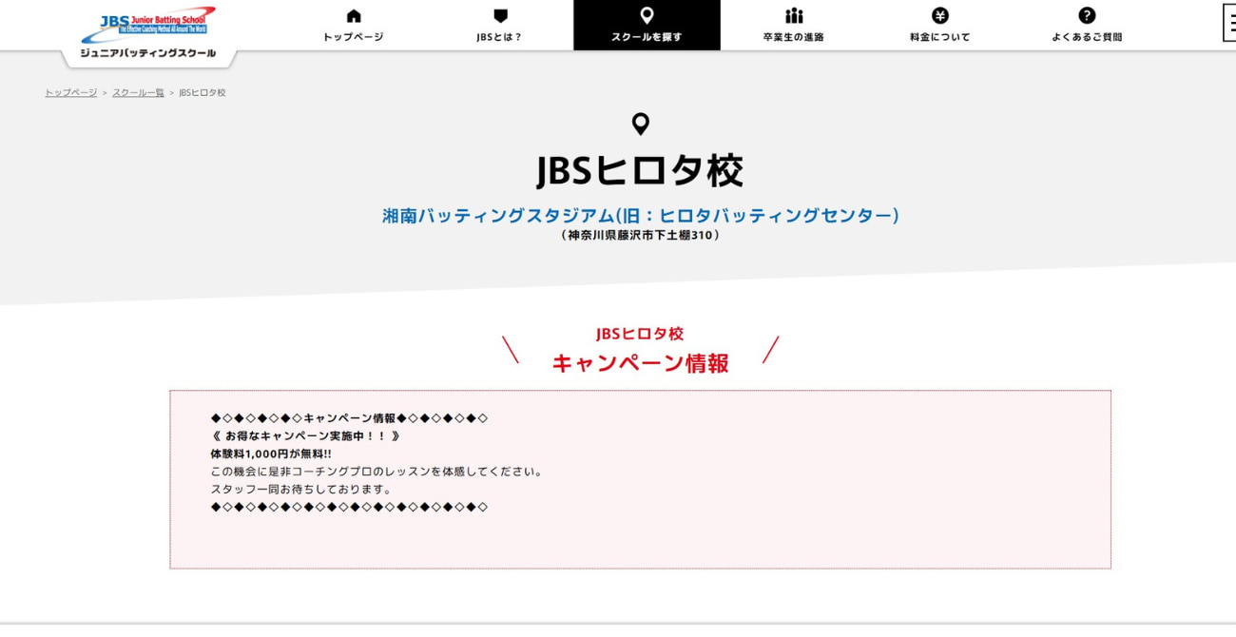1236x637 pixels.
Task: Click the location pin icon in スクールを探す
Action: tap(647, 15)
